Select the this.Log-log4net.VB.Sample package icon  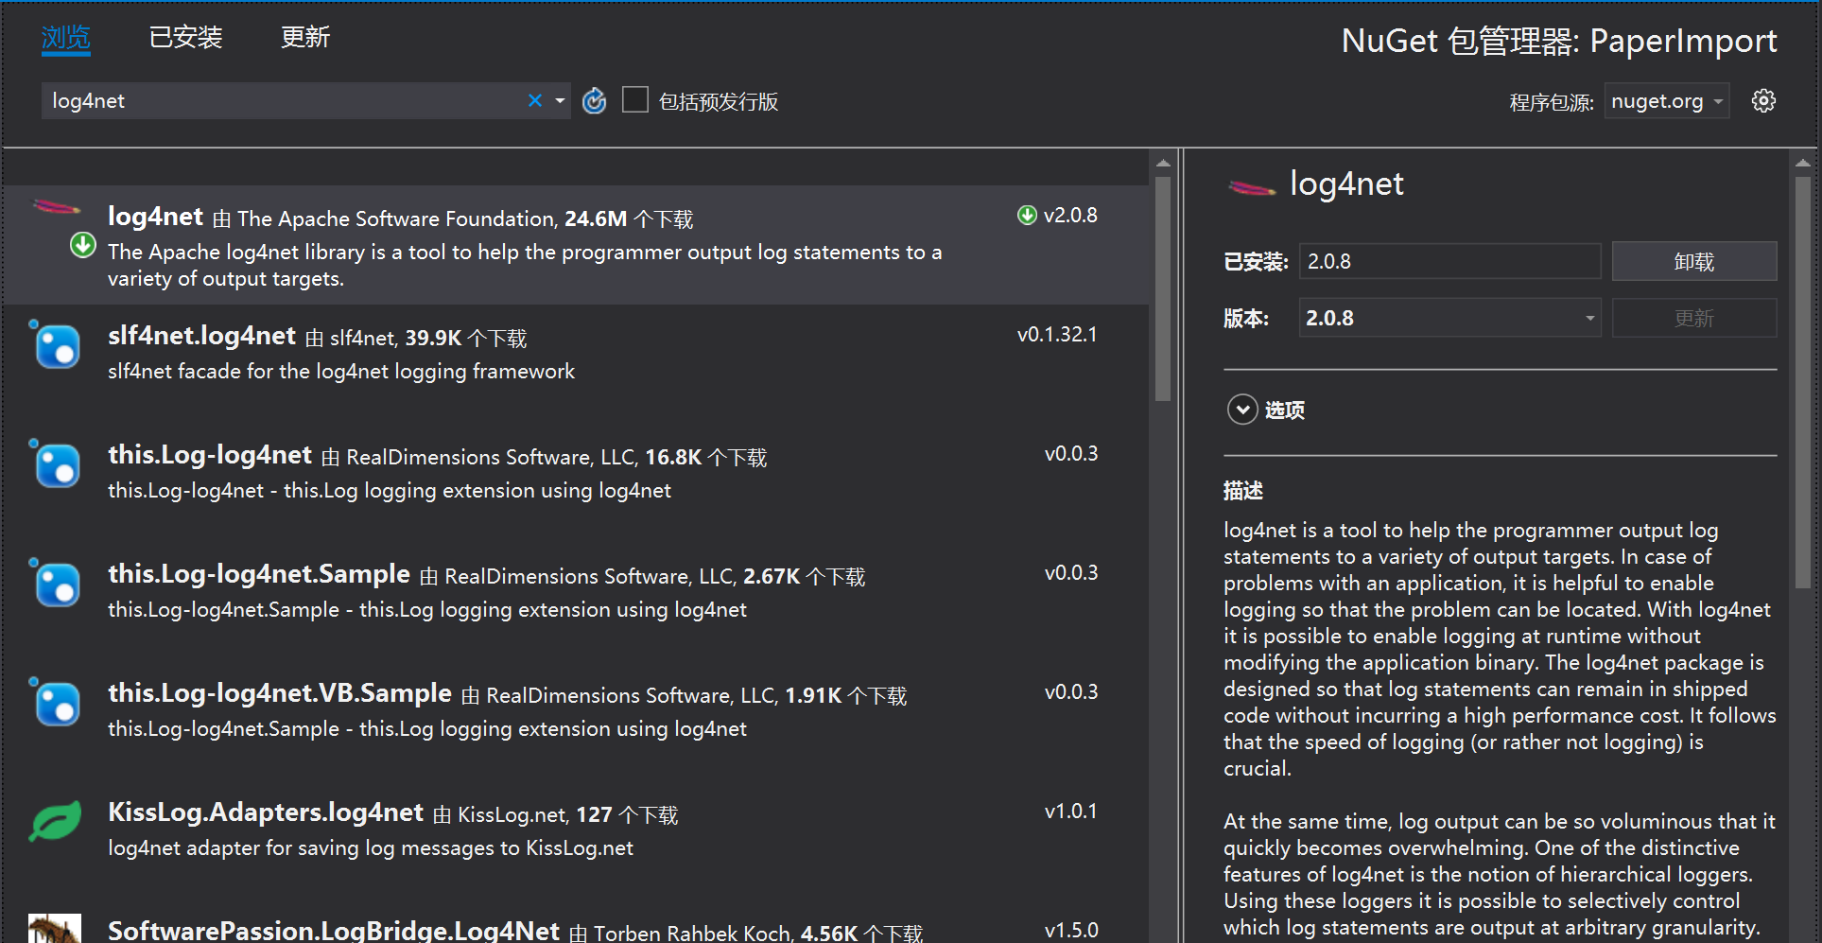point(55,702)
